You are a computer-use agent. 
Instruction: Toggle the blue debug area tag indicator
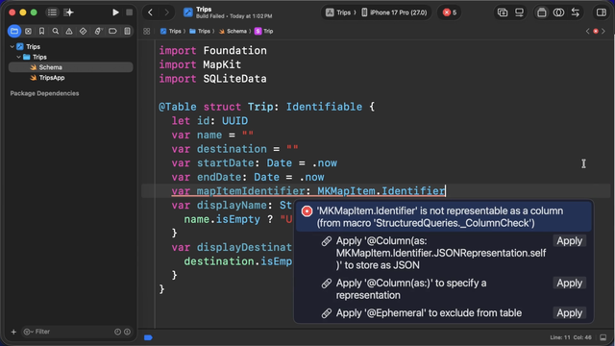[148, 337]
